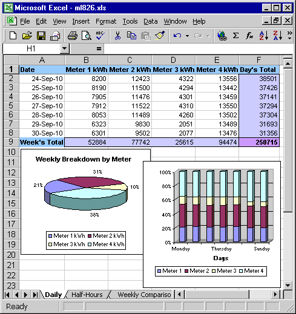The image size is (296, 314).
Task: Click the first sheet navigation arrow
Action: coord(7,295)
